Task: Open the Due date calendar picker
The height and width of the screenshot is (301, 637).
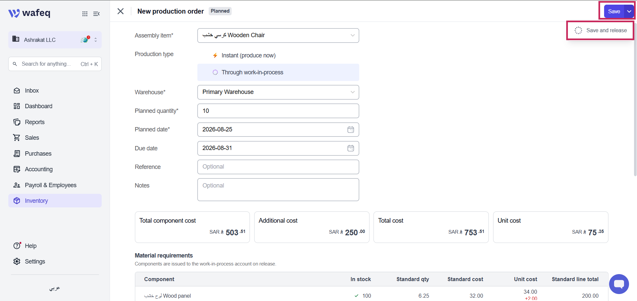Action: (x=351, y=148)
